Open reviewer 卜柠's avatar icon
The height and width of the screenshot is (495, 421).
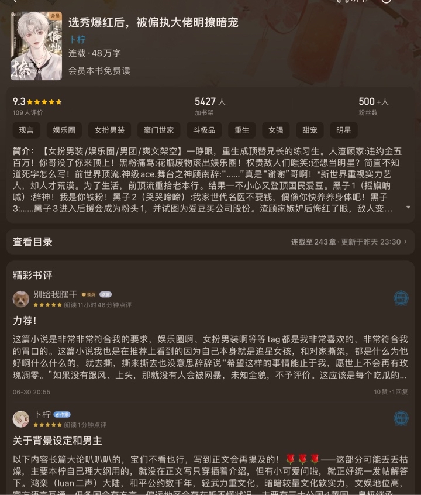(x=21, y=419)
